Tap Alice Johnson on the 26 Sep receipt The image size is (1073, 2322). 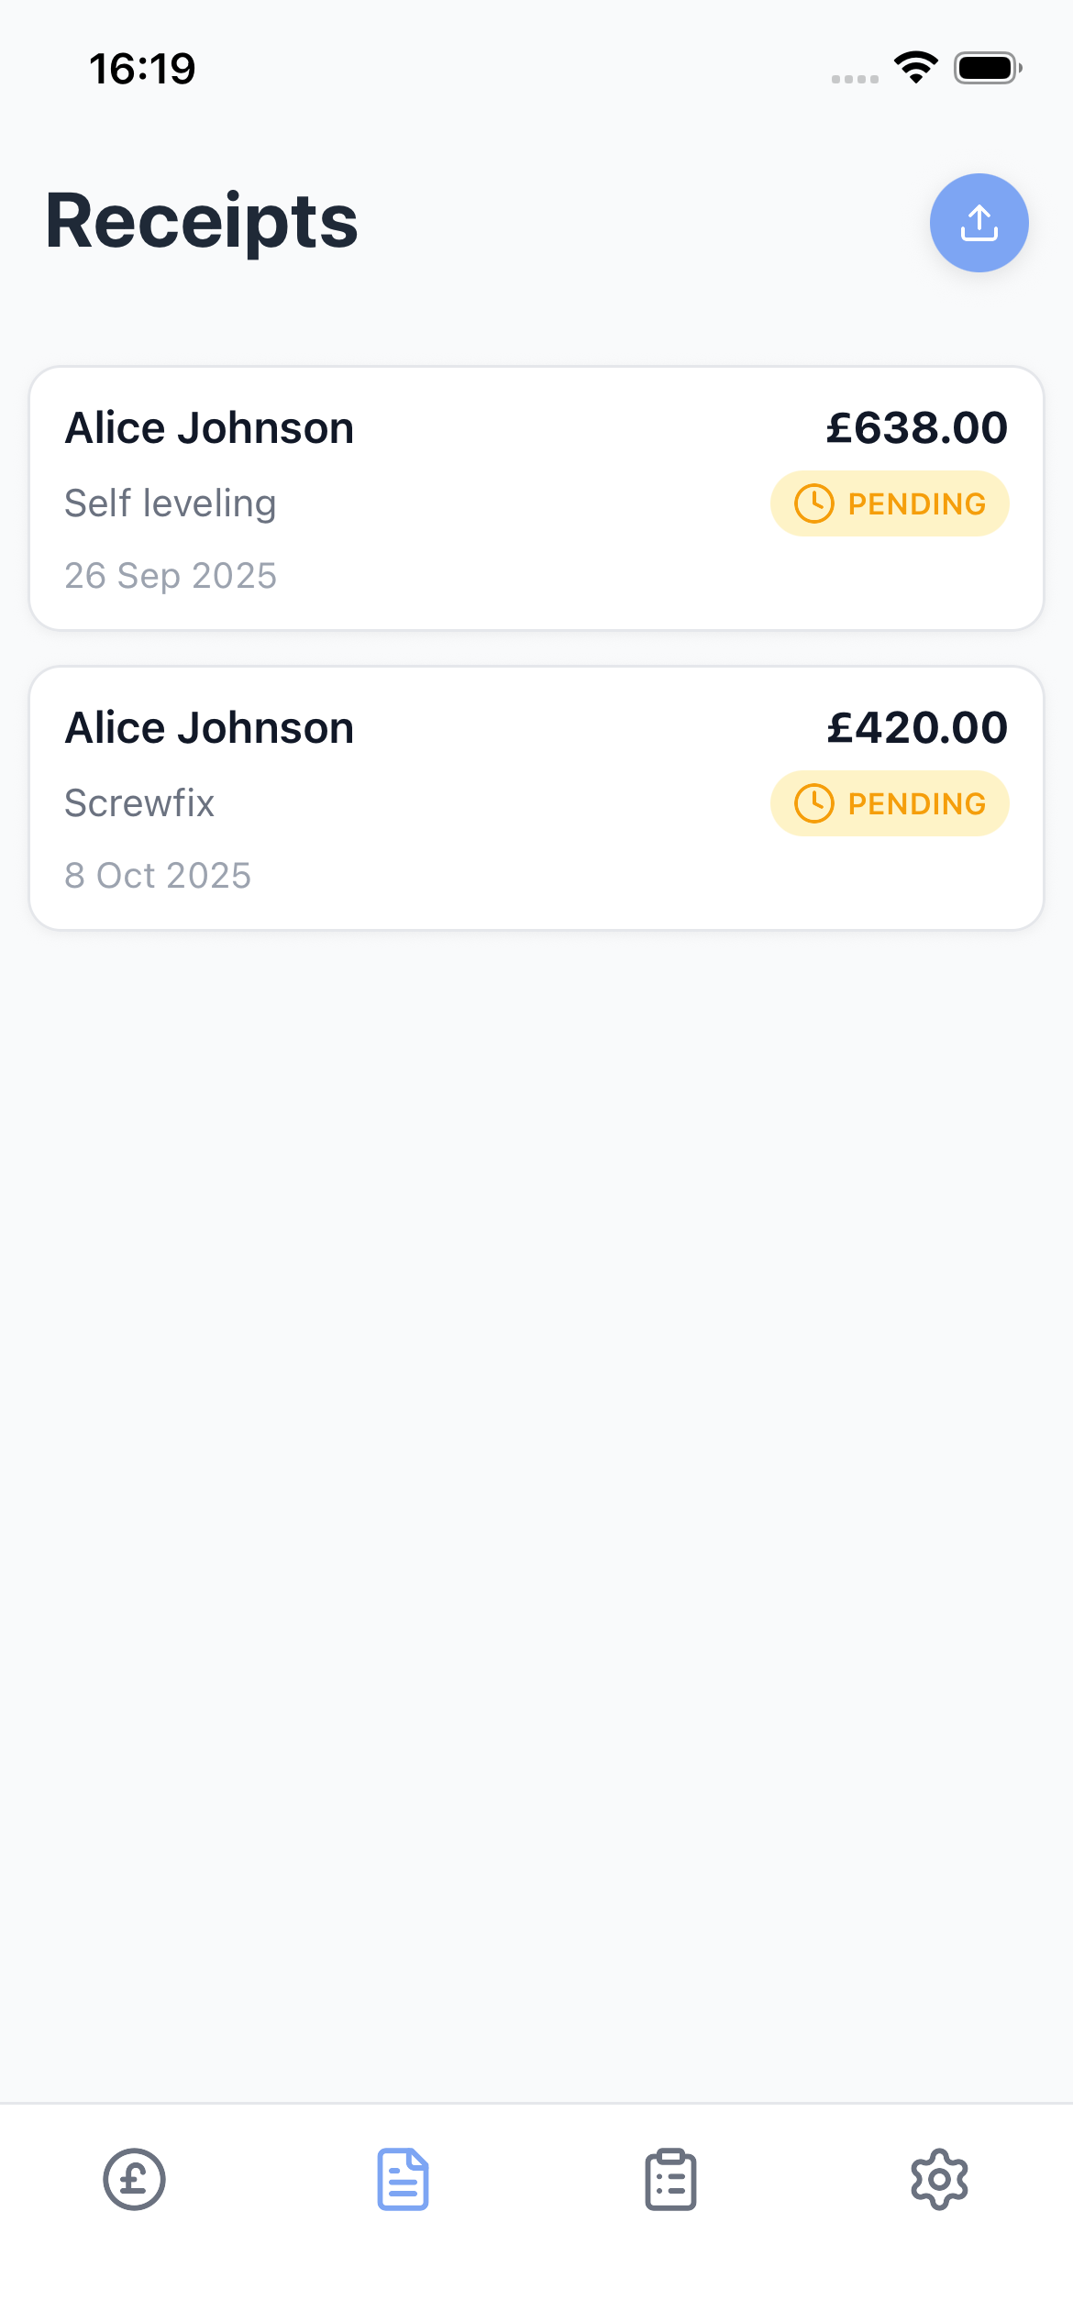[209, 428]
